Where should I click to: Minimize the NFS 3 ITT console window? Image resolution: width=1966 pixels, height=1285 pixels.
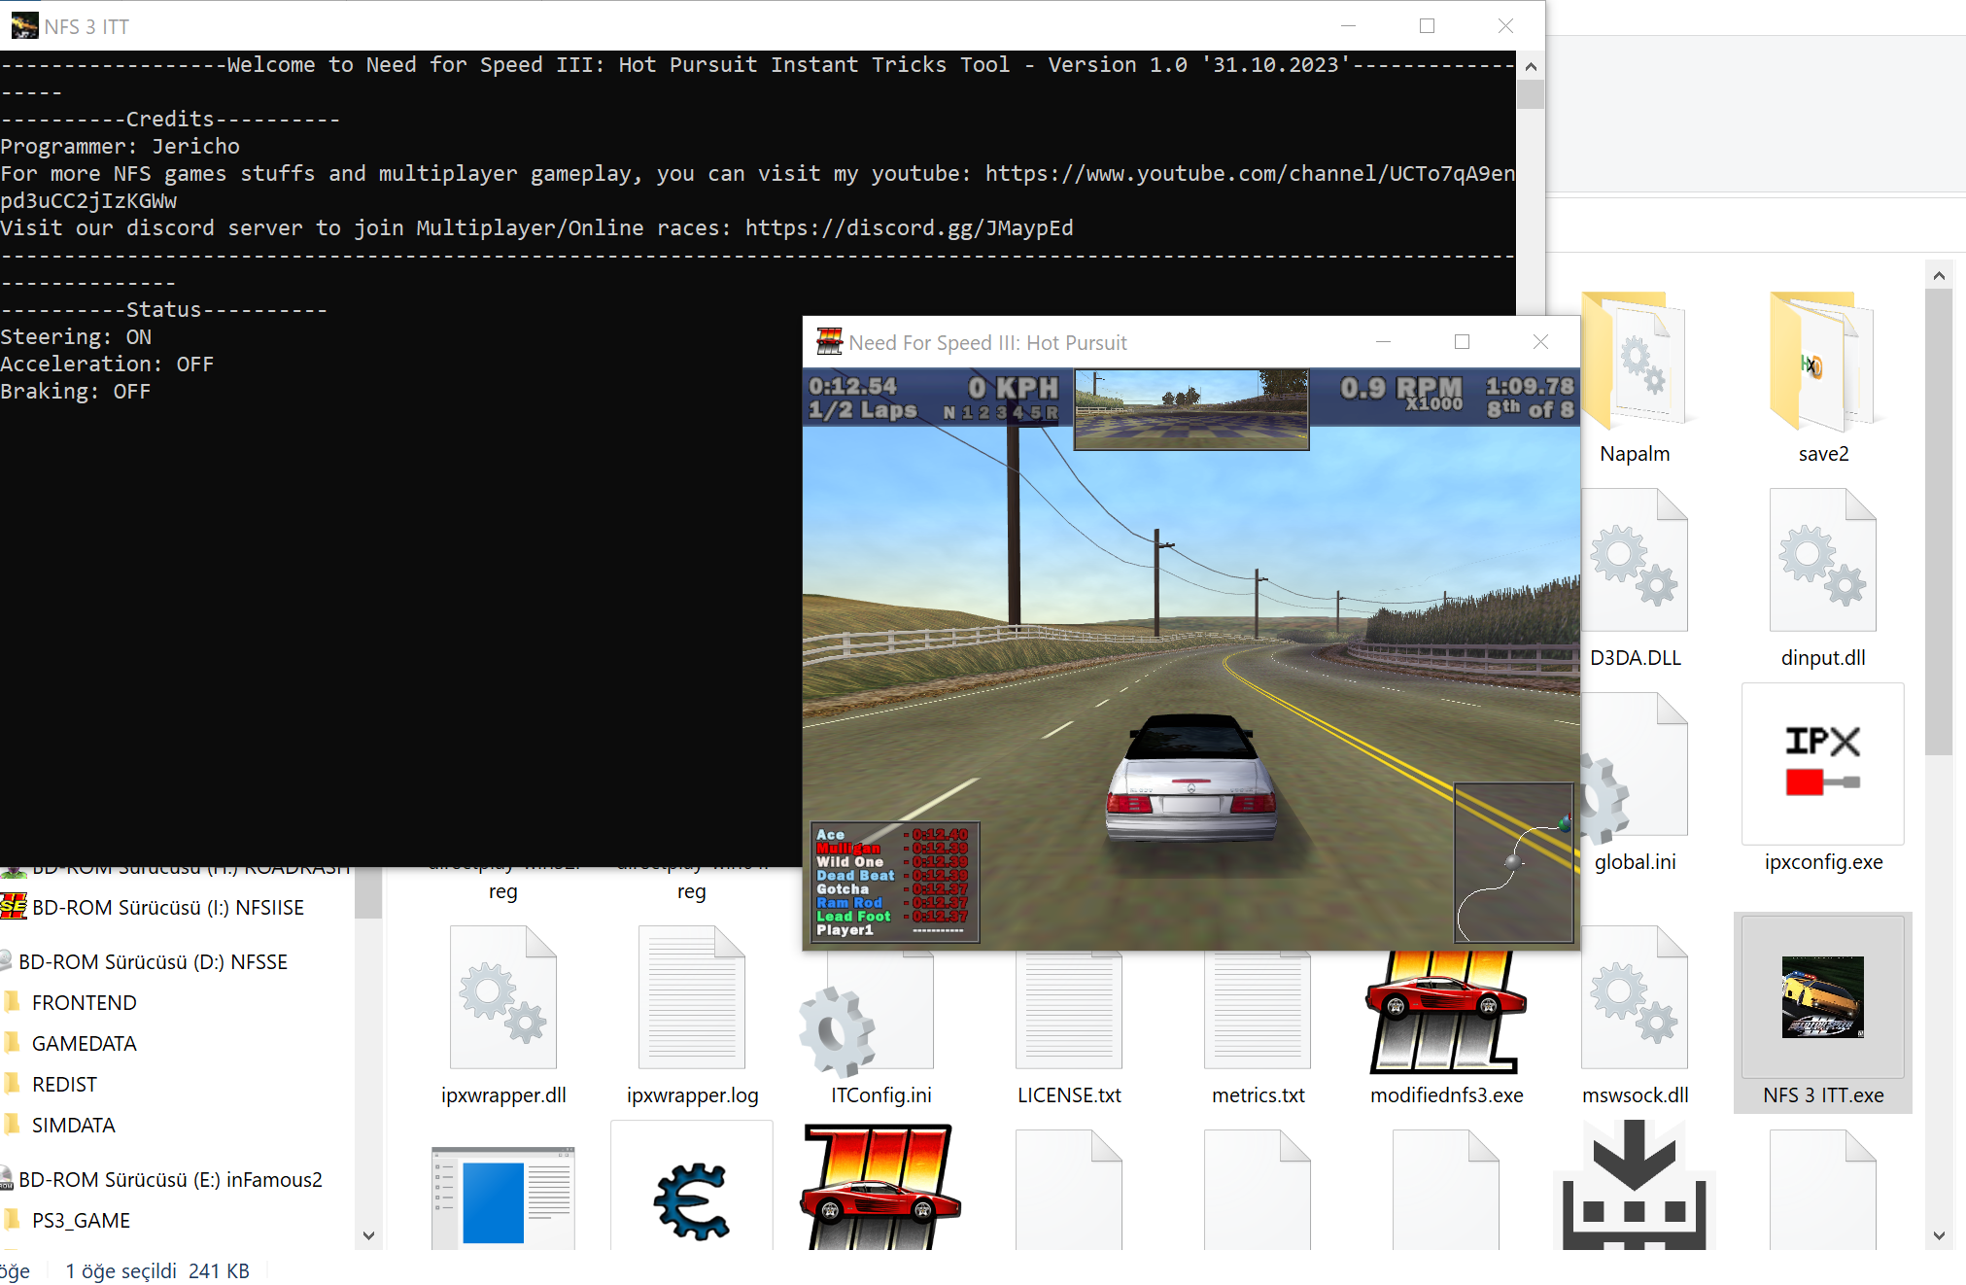[1348, 26]
